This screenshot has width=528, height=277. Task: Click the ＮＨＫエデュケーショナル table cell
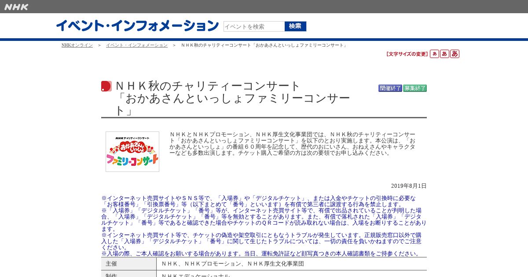click(292, 274)
